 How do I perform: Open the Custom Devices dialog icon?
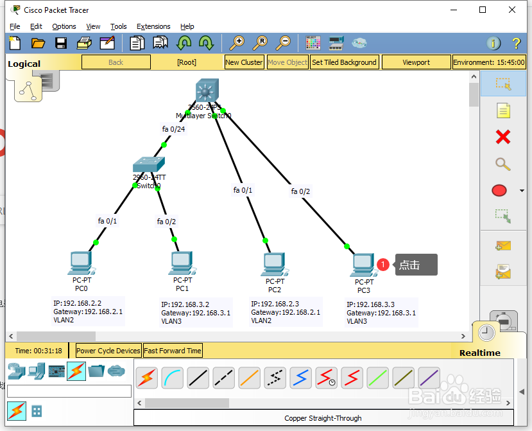point(336,43)
